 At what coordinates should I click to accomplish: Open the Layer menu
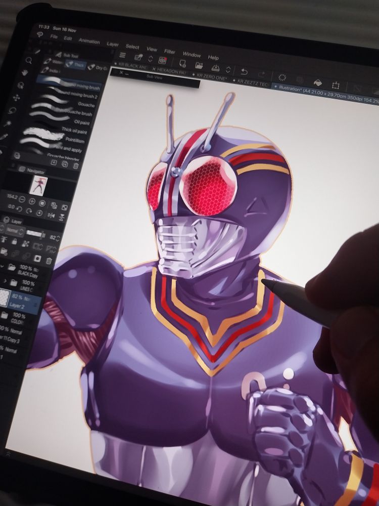tap(113, 44)
